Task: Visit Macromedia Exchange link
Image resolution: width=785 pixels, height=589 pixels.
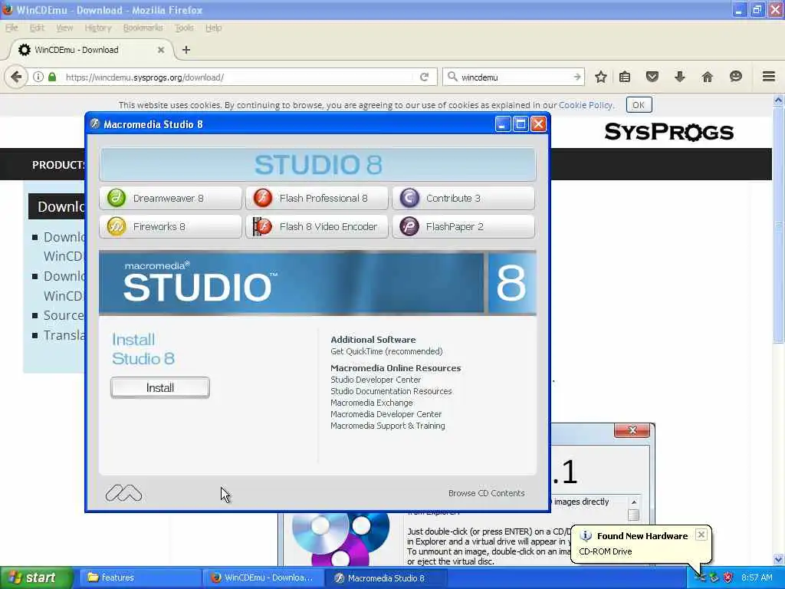Action: (372, 403)
